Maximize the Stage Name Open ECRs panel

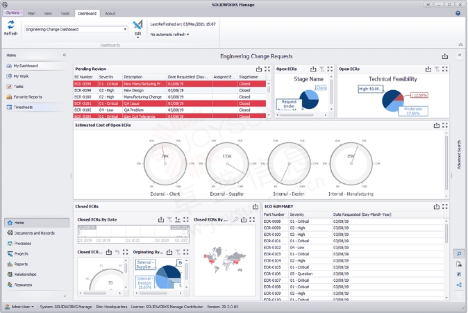330,69
